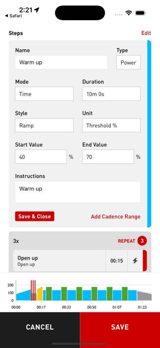The width and height of the screenshot is (160, 348).
Task: Tap the End Value field showing 70
Action: point(108,157)
